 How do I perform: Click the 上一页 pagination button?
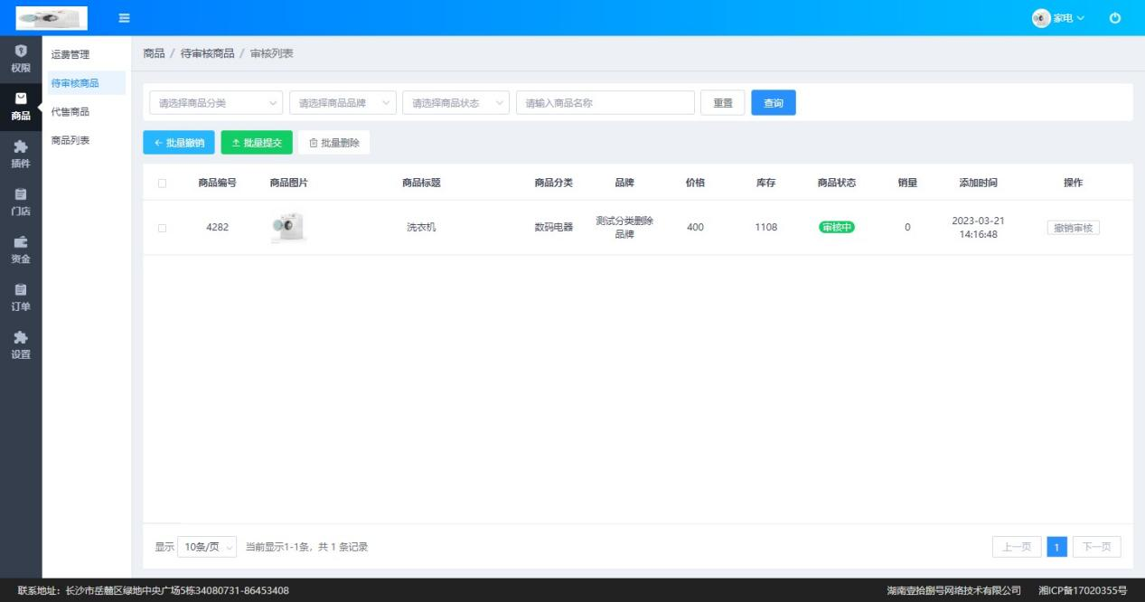point(1017,547)
